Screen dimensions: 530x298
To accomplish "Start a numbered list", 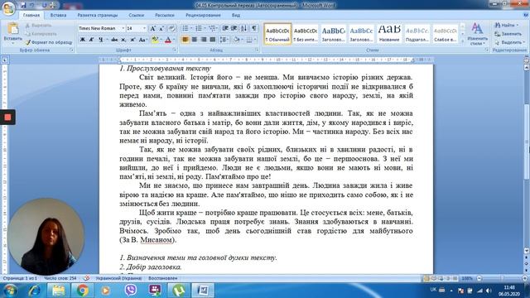I will tap(199, 28).
